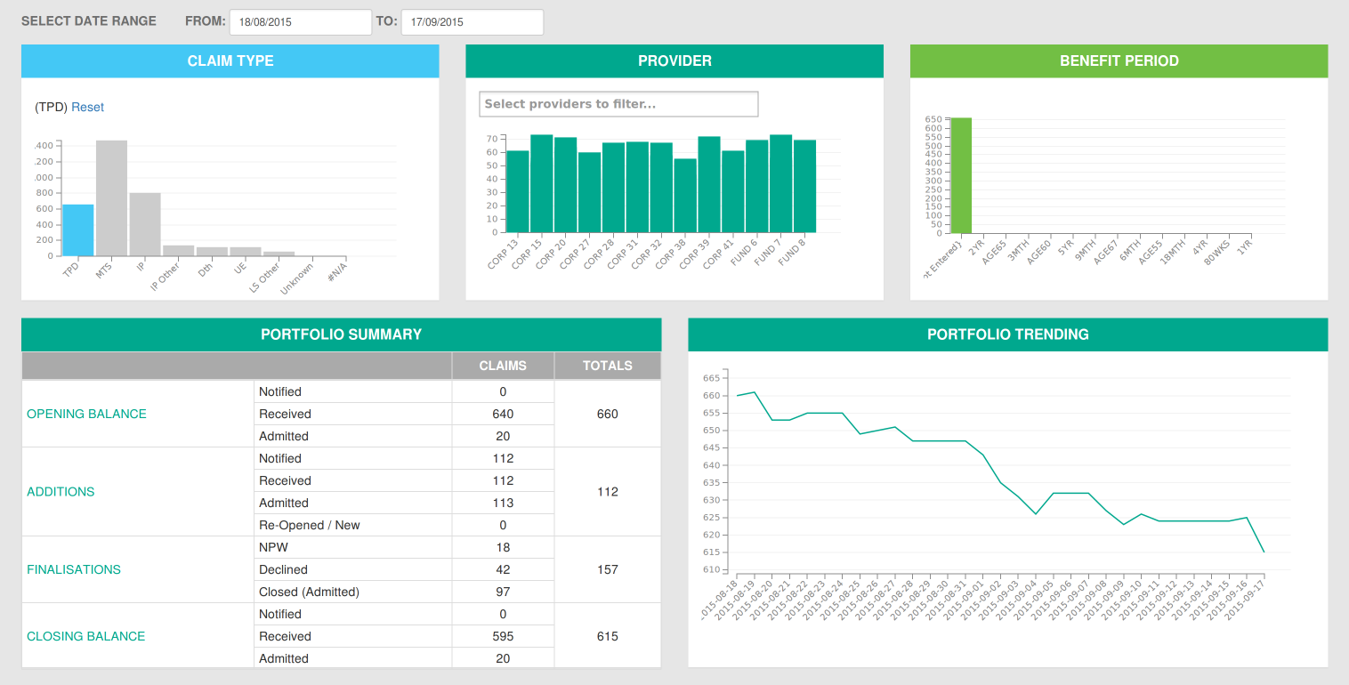Open the TO date input field
The height and width of the screenshot is (685, 1349).
point(472,22)
